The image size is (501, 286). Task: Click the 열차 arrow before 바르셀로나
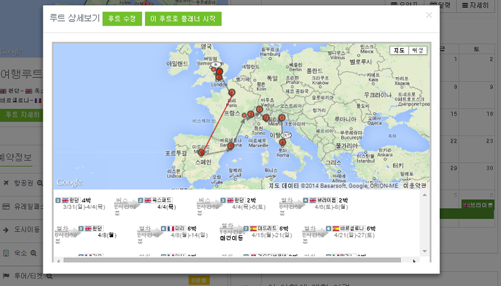point(315,231)
